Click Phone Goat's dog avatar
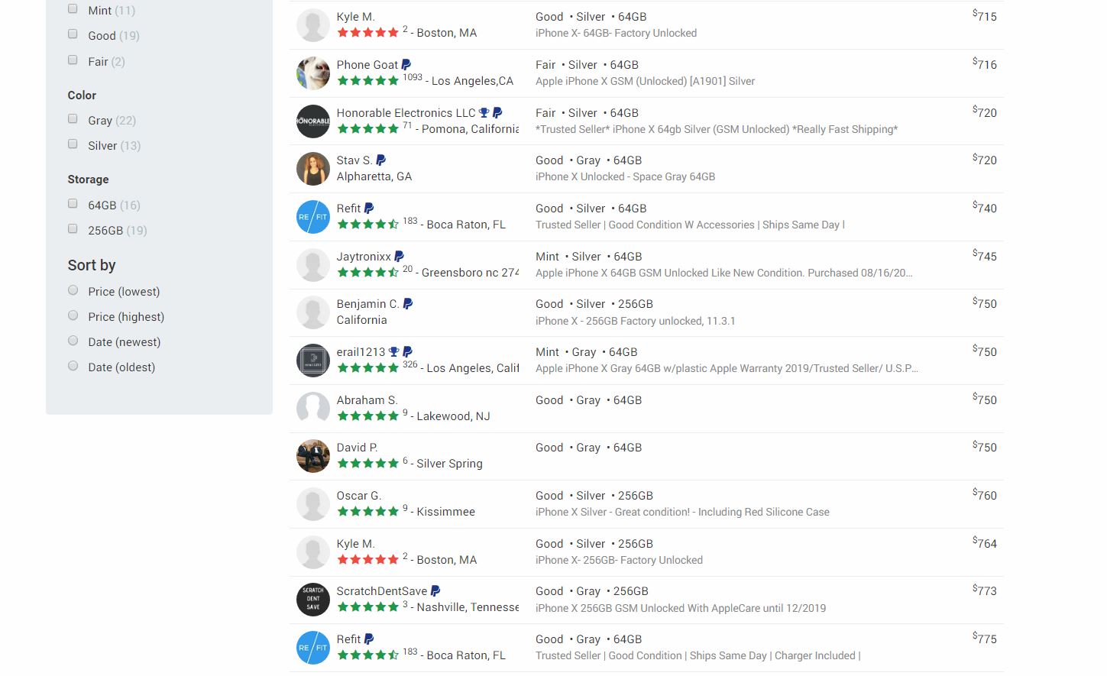The image size is (1107, 676). click(313, 73)
